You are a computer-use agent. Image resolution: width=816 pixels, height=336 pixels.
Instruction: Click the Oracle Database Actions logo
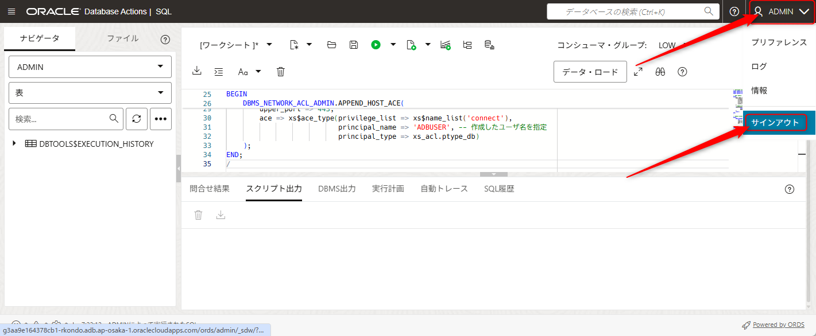[99, 11]
